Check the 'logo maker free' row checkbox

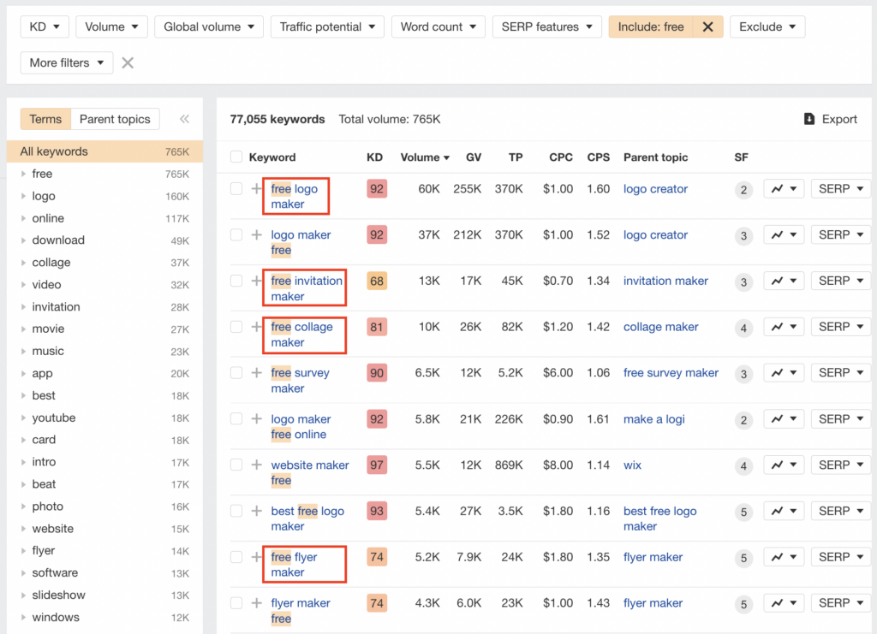[236, 234]
